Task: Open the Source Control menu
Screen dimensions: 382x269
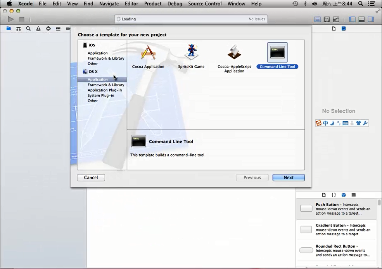Action: click(205, 3)
